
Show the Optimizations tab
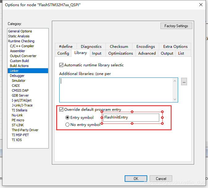[x=121, y=53]
